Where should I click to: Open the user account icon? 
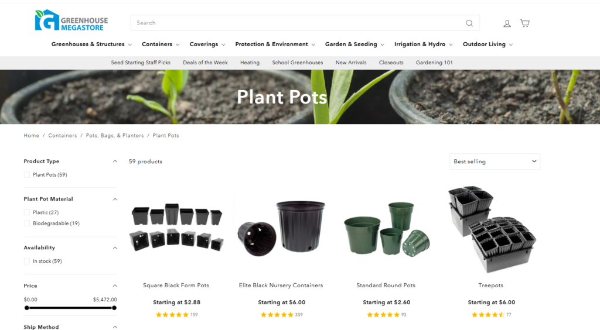pyautogui.click(x=507, y=23)
